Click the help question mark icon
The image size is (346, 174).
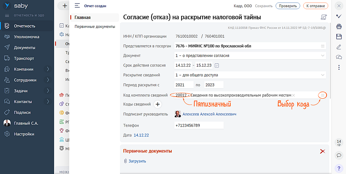pos(339,168)
